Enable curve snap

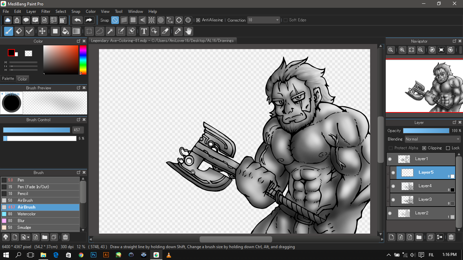[170, 20]
